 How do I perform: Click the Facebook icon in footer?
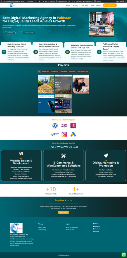coord(94,229)
